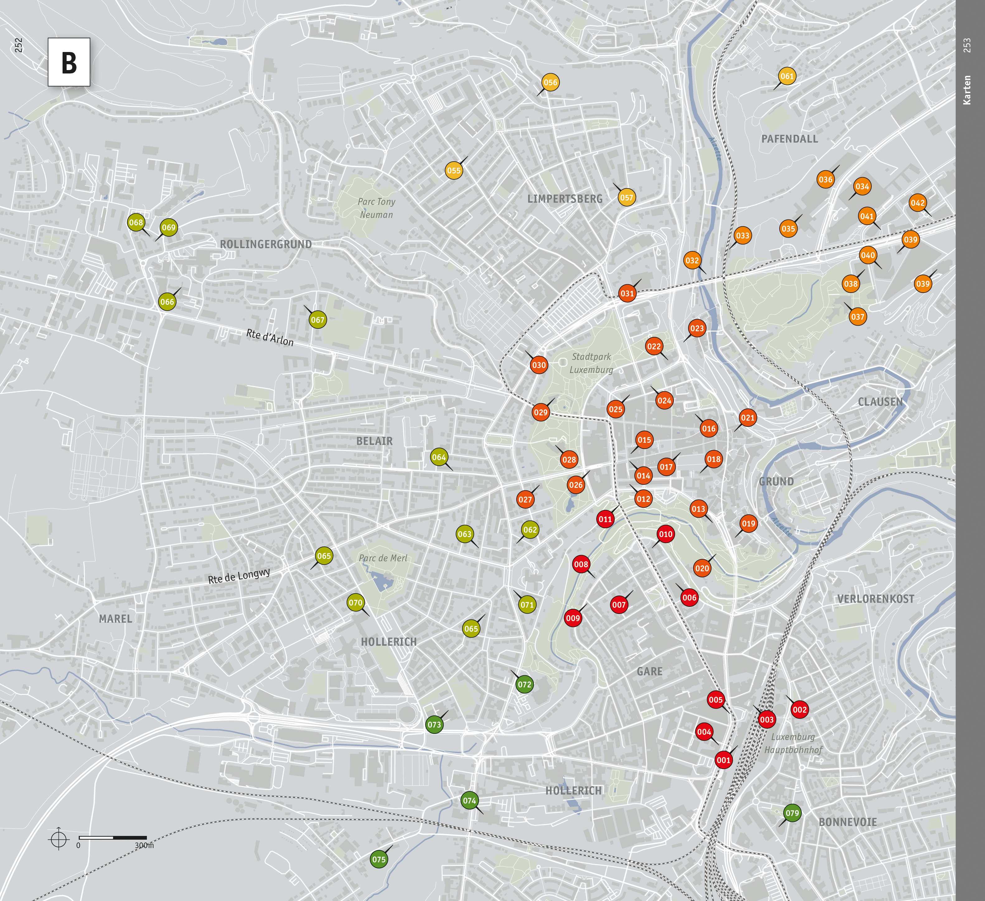Select green marker 079 in Bonnevoie
The height and width of the screenshot is (901, 985).
click(792, 813)
